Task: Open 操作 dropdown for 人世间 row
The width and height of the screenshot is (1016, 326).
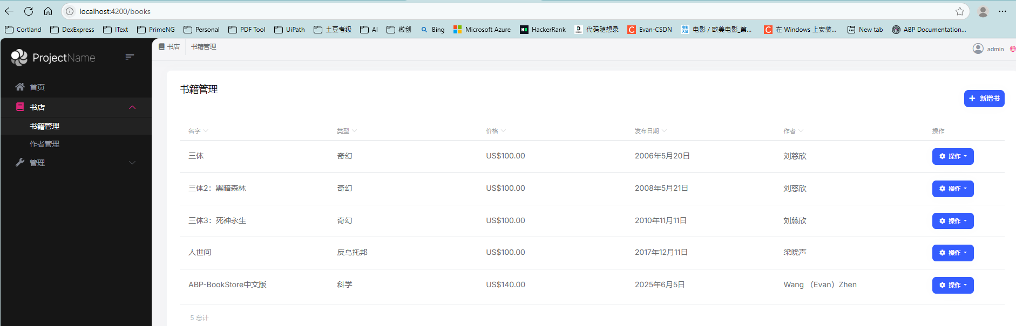Action: pos(953,253)
